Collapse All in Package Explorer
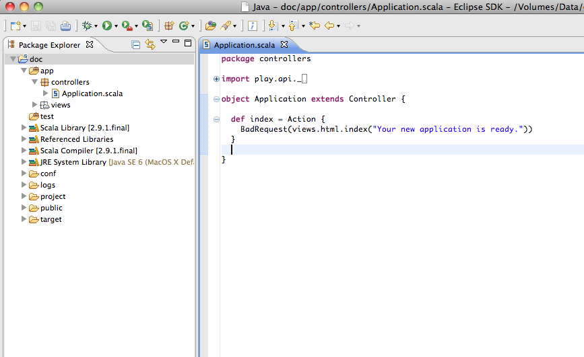584x357 pixels. point(136,45)
